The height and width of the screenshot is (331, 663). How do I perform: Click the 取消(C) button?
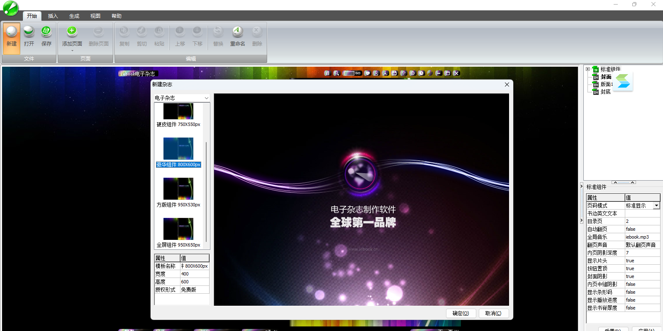(x=493, y=313)
